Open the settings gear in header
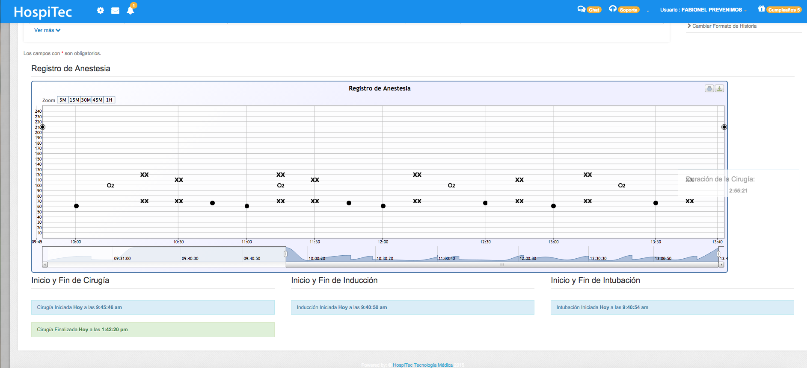Image resolution: width=807 pixels, height=368 pixels. pos(100,10)
